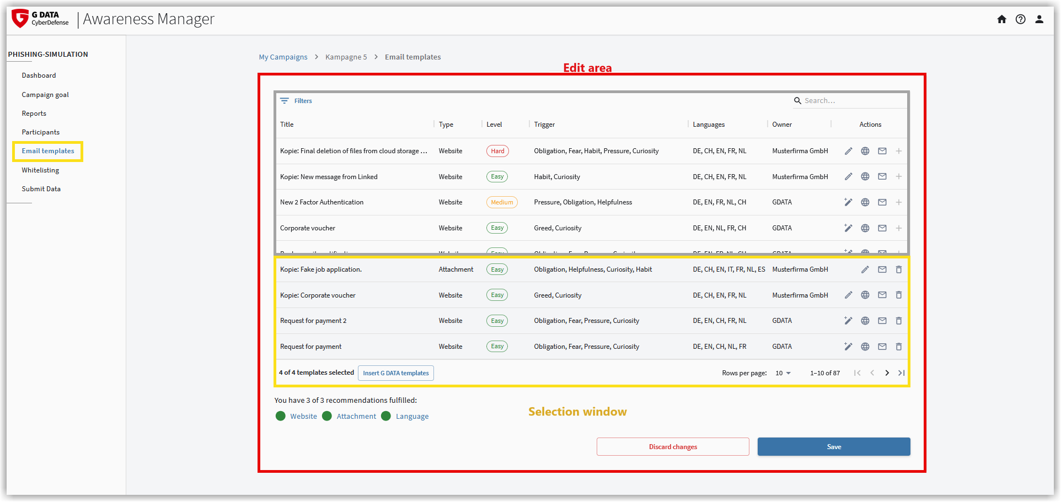Click the G DATA CyberDefense logo
The width and height of the screenshot is (1061, 502).
point(40,19)
